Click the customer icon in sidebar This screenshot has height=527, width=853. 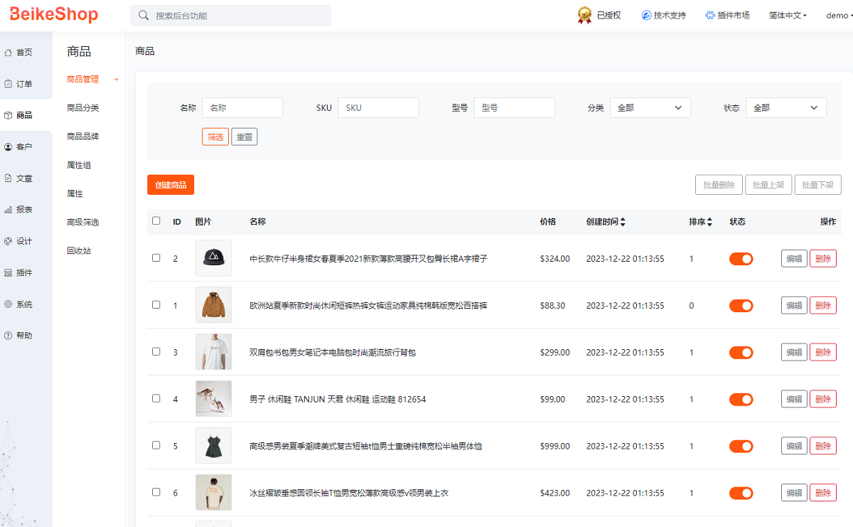(x=9, y=147)
